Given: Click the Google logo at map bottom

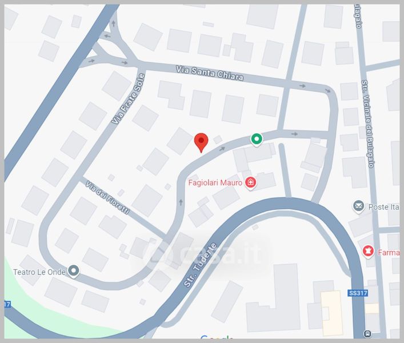Looking at the screenshot, I should pos(217,337).
